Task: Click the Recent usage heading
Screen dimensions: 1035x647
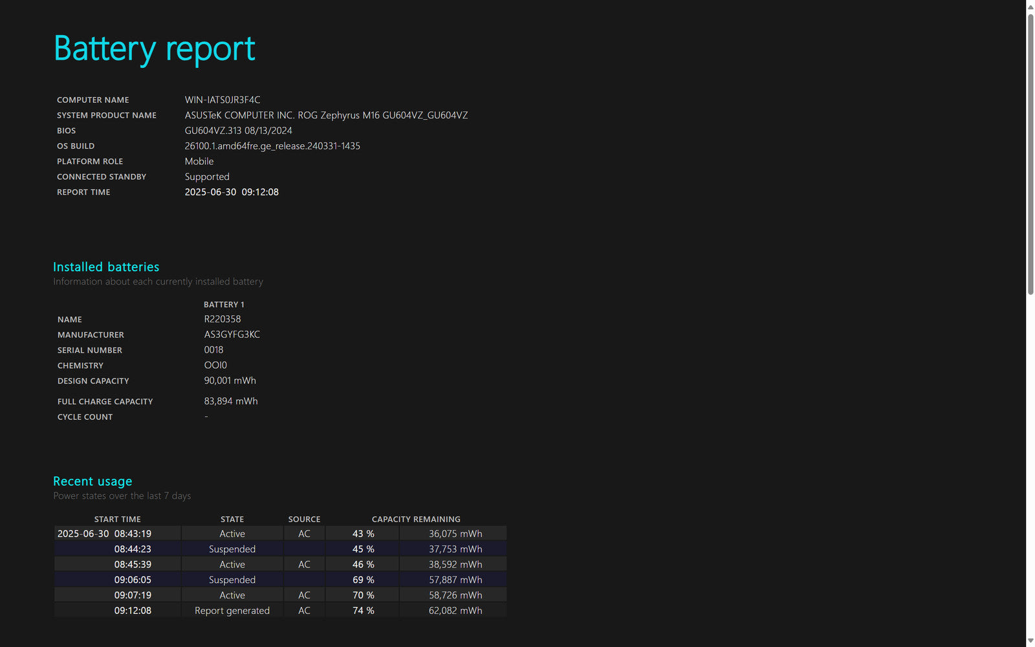Action: 93,481
